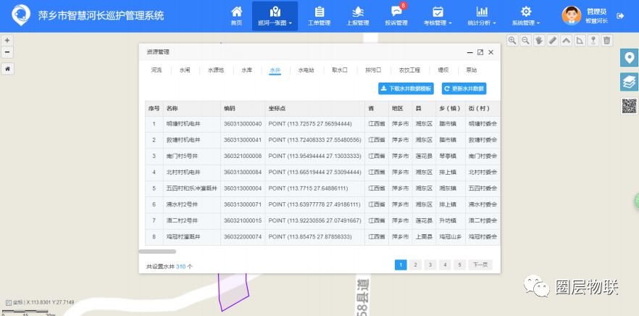Click the administrator avatar image
The image size is (639, 316).
pos(572,16)
